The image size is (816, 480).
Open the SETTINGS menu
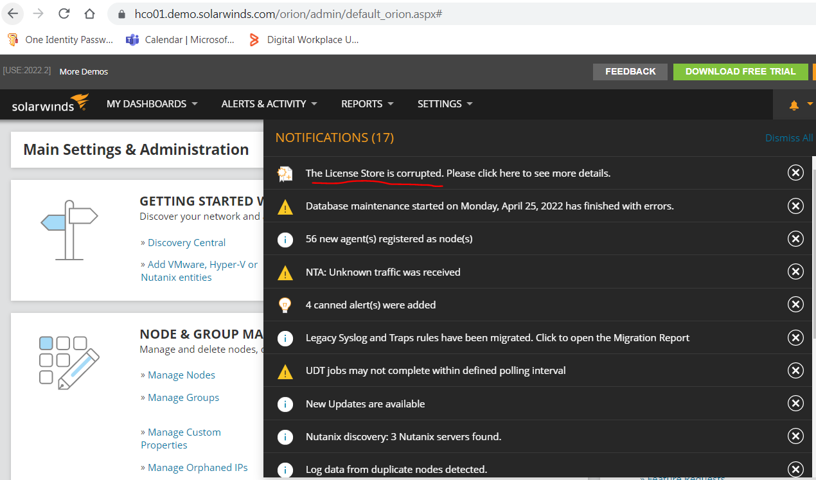[445, 103]
